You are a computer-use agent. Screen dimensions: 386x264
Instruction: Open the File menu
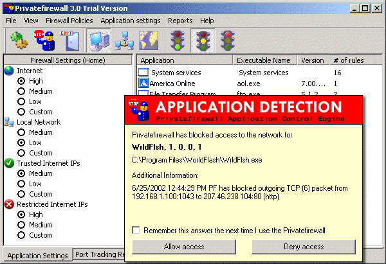tap(11, 21)
